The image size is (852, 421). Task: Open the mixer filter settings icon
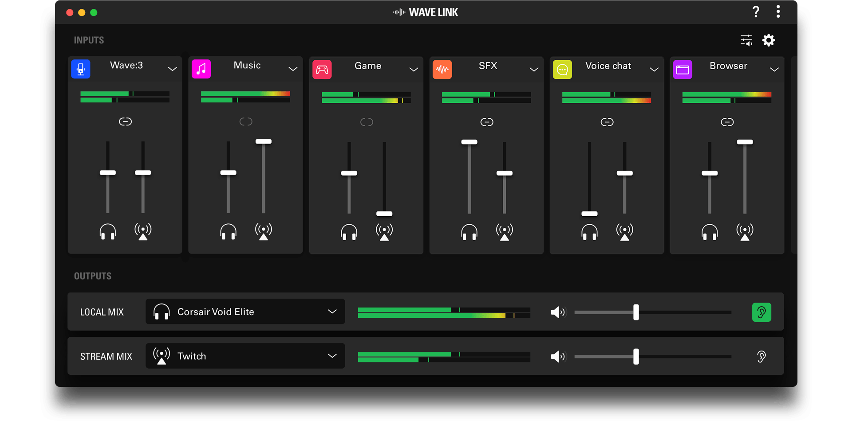point(746,40)
